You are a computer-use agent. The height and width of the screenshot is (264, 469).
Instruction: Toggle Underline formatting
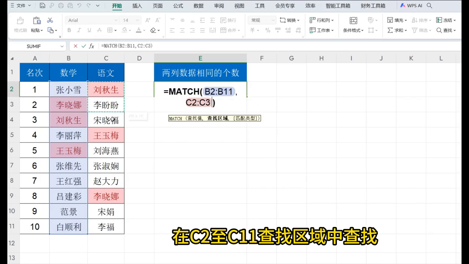[89, 30]
